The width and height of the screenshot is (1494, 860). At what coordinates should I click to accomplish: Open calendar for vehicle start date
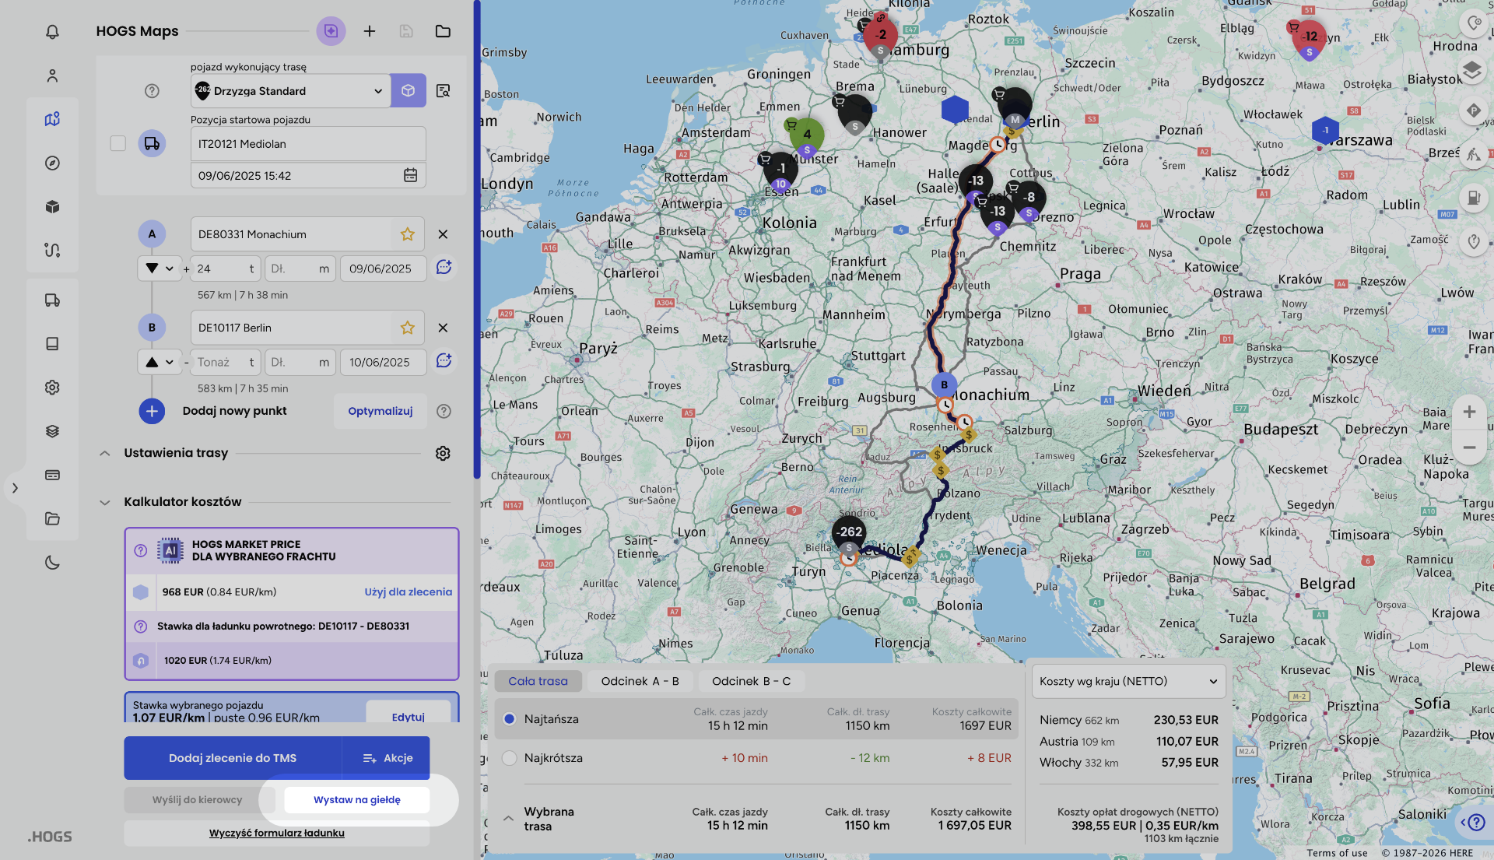pos(410,175)
